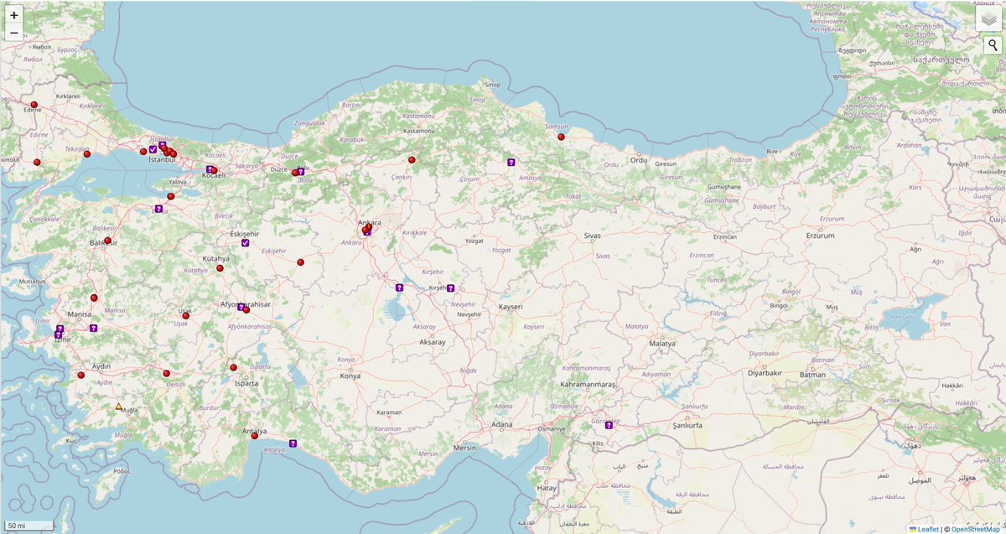The height and width of the screenshot is (534, 1006).
Task: Select the red marker west of Aydın
Action: coord(81,375)
